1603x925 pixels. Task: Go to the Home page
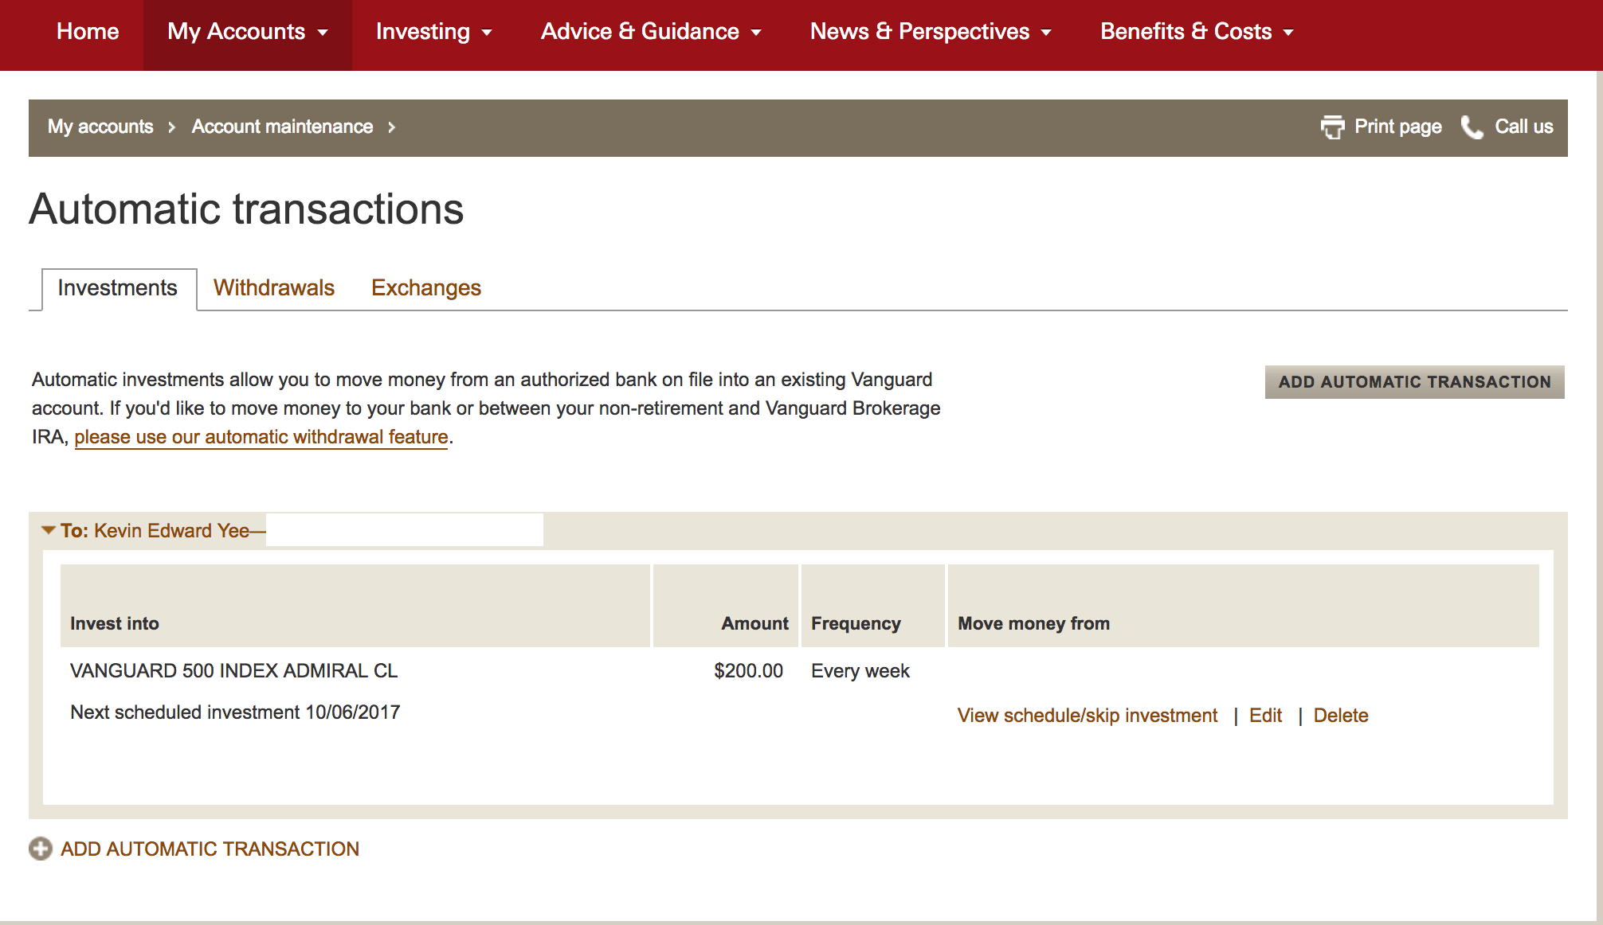[88, 32]
